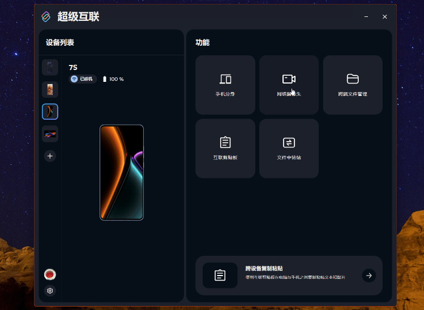Viewport: 424px width, 310px height.
Task: Select the first dark device thumbnail
Action: (50, 67)
